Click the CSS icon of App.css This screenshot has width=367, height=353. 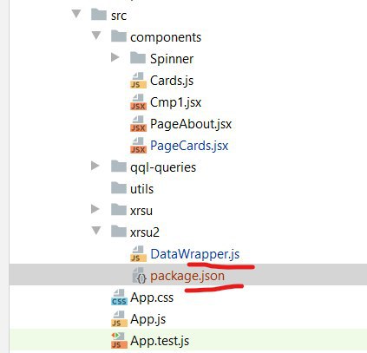click(119, 297)
